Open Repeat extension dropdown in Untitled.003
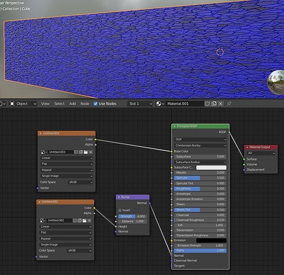Screen dimensions: 284x275 [x=67, y=170]
